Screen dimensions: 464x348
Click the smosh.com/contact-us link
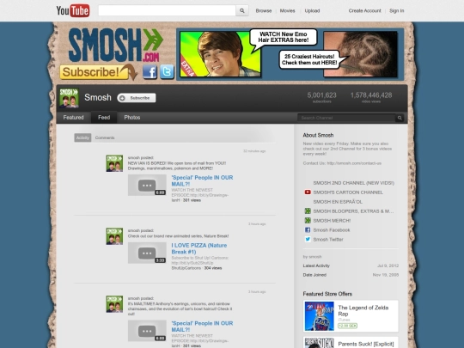[x=354, y=163]
